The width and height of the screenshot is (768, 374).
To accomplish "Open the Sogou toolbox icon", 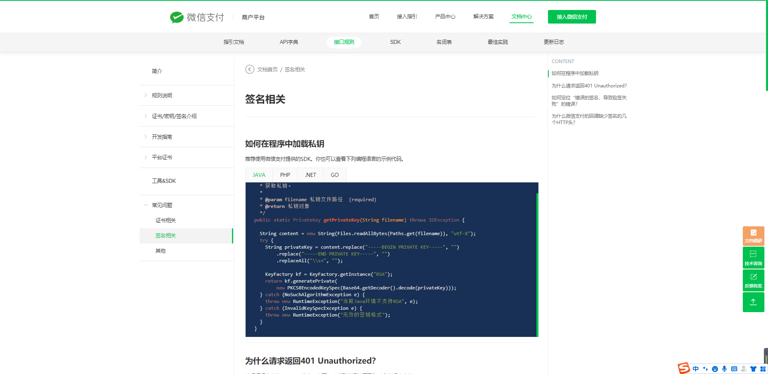I will [x=763, y=368].
